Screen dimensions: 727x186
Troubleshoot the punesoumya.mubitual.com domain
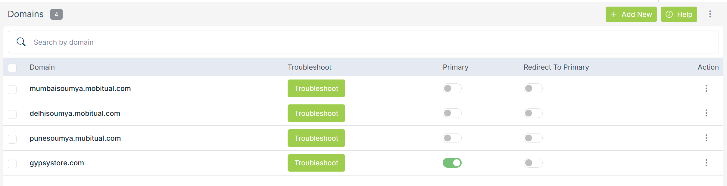(x=316, y=138)
